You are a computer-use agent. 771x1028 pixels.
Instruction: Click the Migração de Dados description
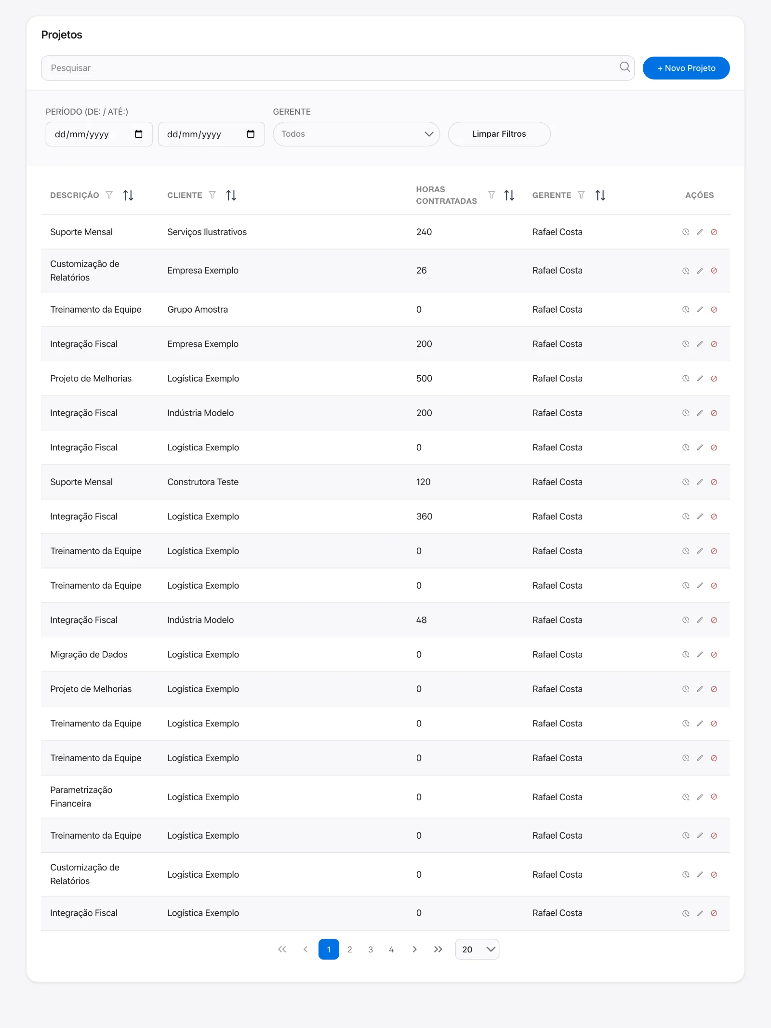(x=89, y=655)
